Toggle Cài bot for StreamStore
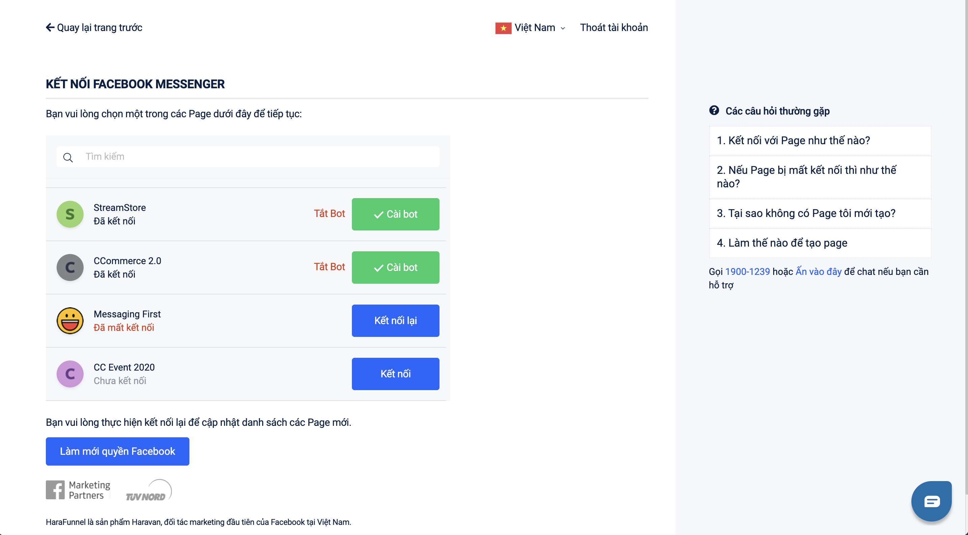Viewport: 968px width, 535px height. tap(395, 214)
